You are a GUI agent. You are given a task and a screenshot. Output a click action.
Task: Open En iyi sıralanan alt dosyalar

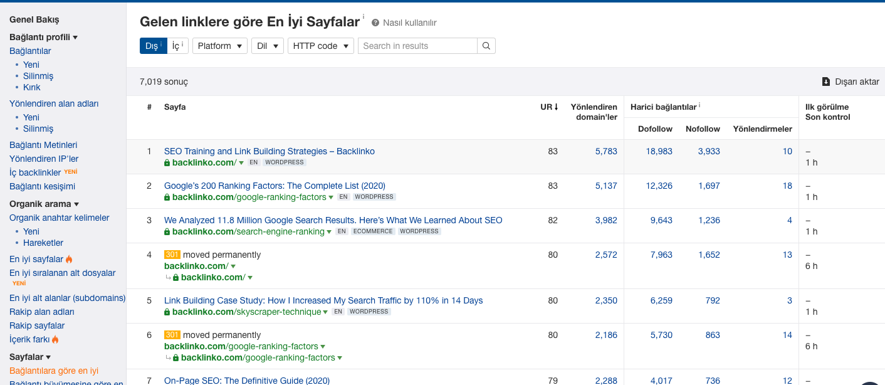point(63,273)
